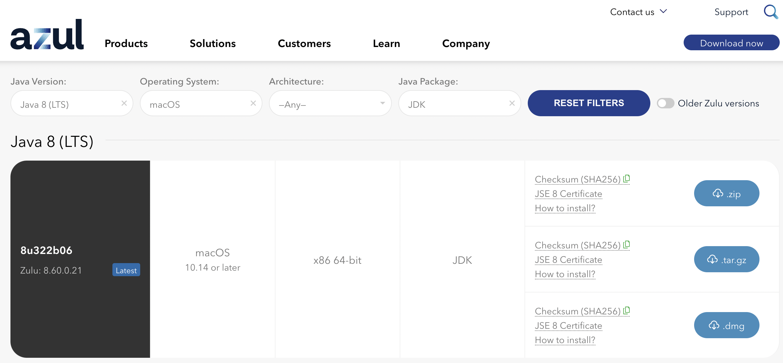Download the .dmg installer

[726, 325]
